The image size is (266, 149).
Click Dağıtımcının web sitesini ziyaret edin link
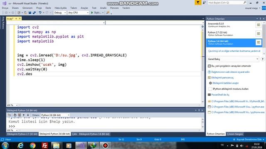pyautogui.click(x=230, y=72)
